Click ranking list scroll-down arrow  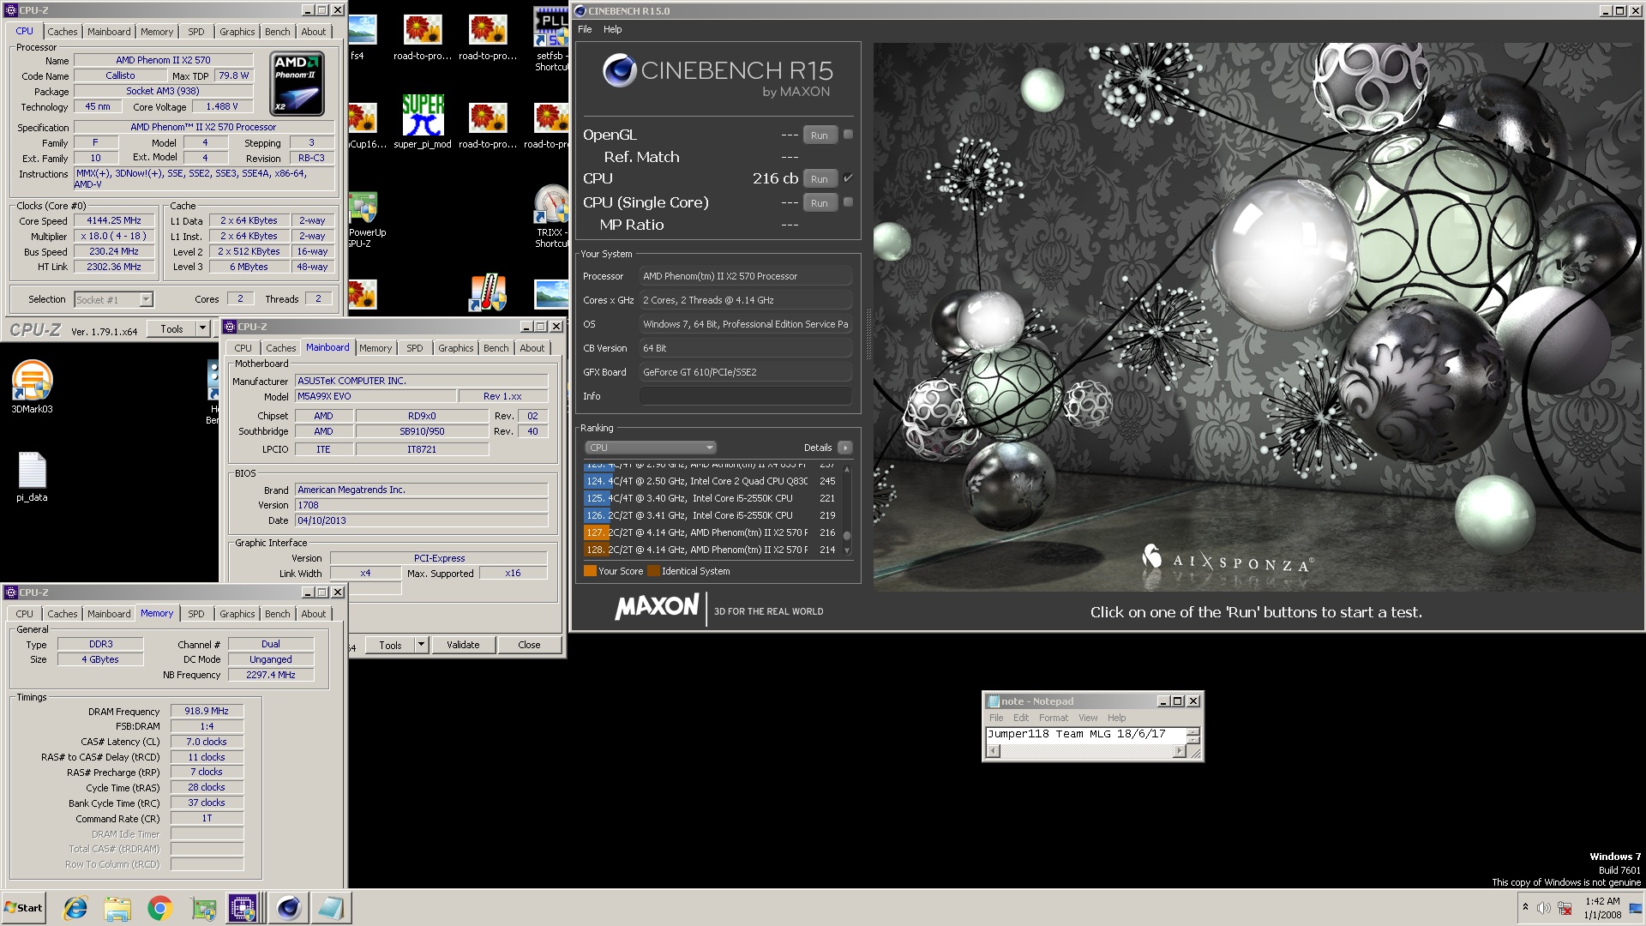[847, 550]
